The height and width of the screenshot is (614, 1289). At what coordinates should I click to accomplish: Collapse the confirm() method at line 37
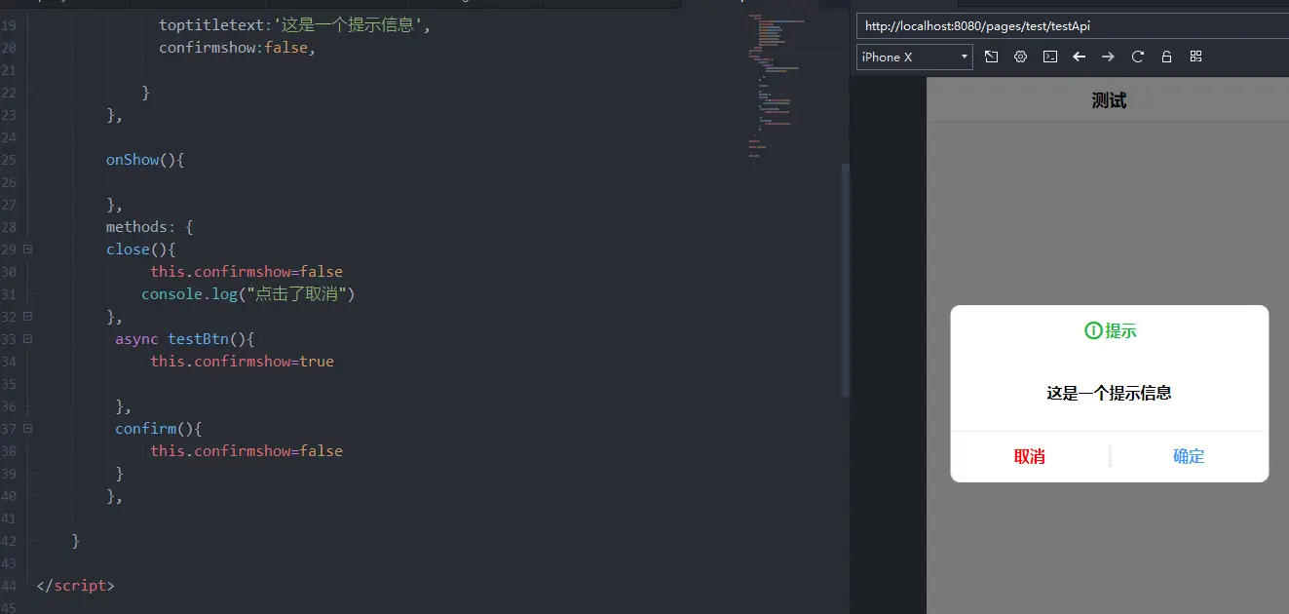coord(28,429)
